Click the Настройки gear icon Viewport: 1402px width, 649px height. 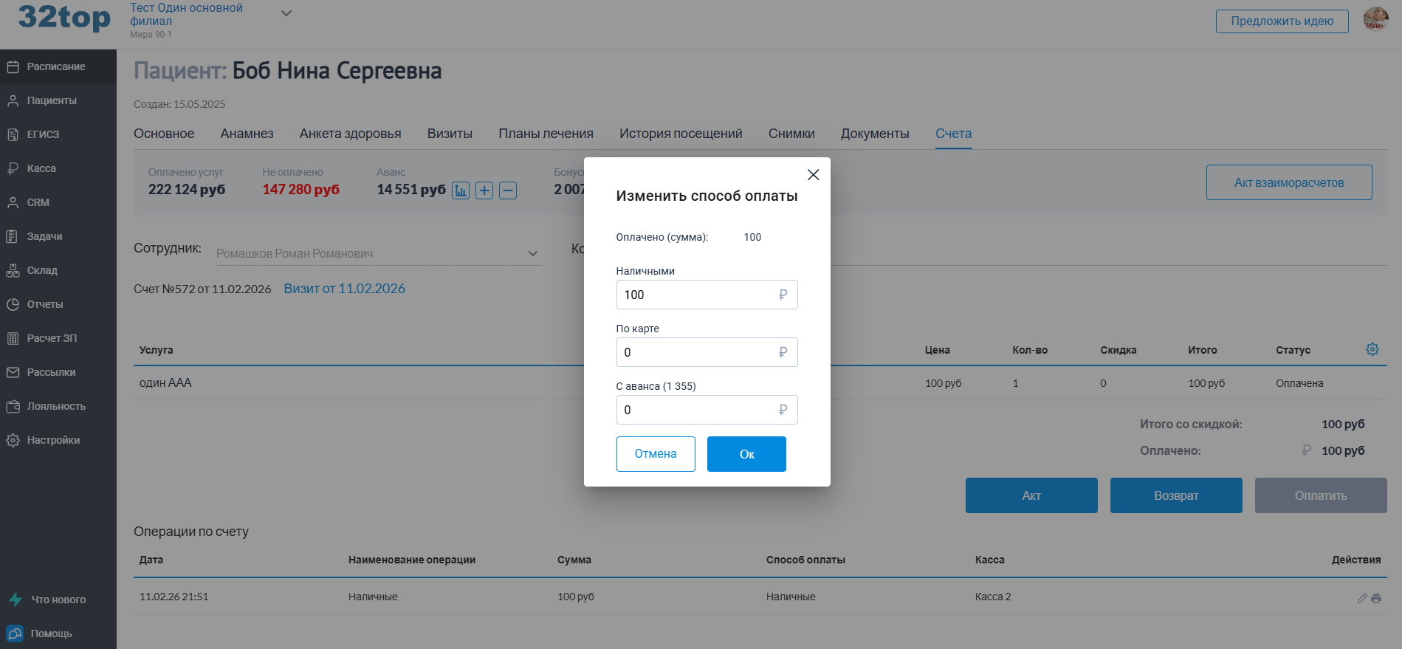pyautogui.click(x=13, y=440)
